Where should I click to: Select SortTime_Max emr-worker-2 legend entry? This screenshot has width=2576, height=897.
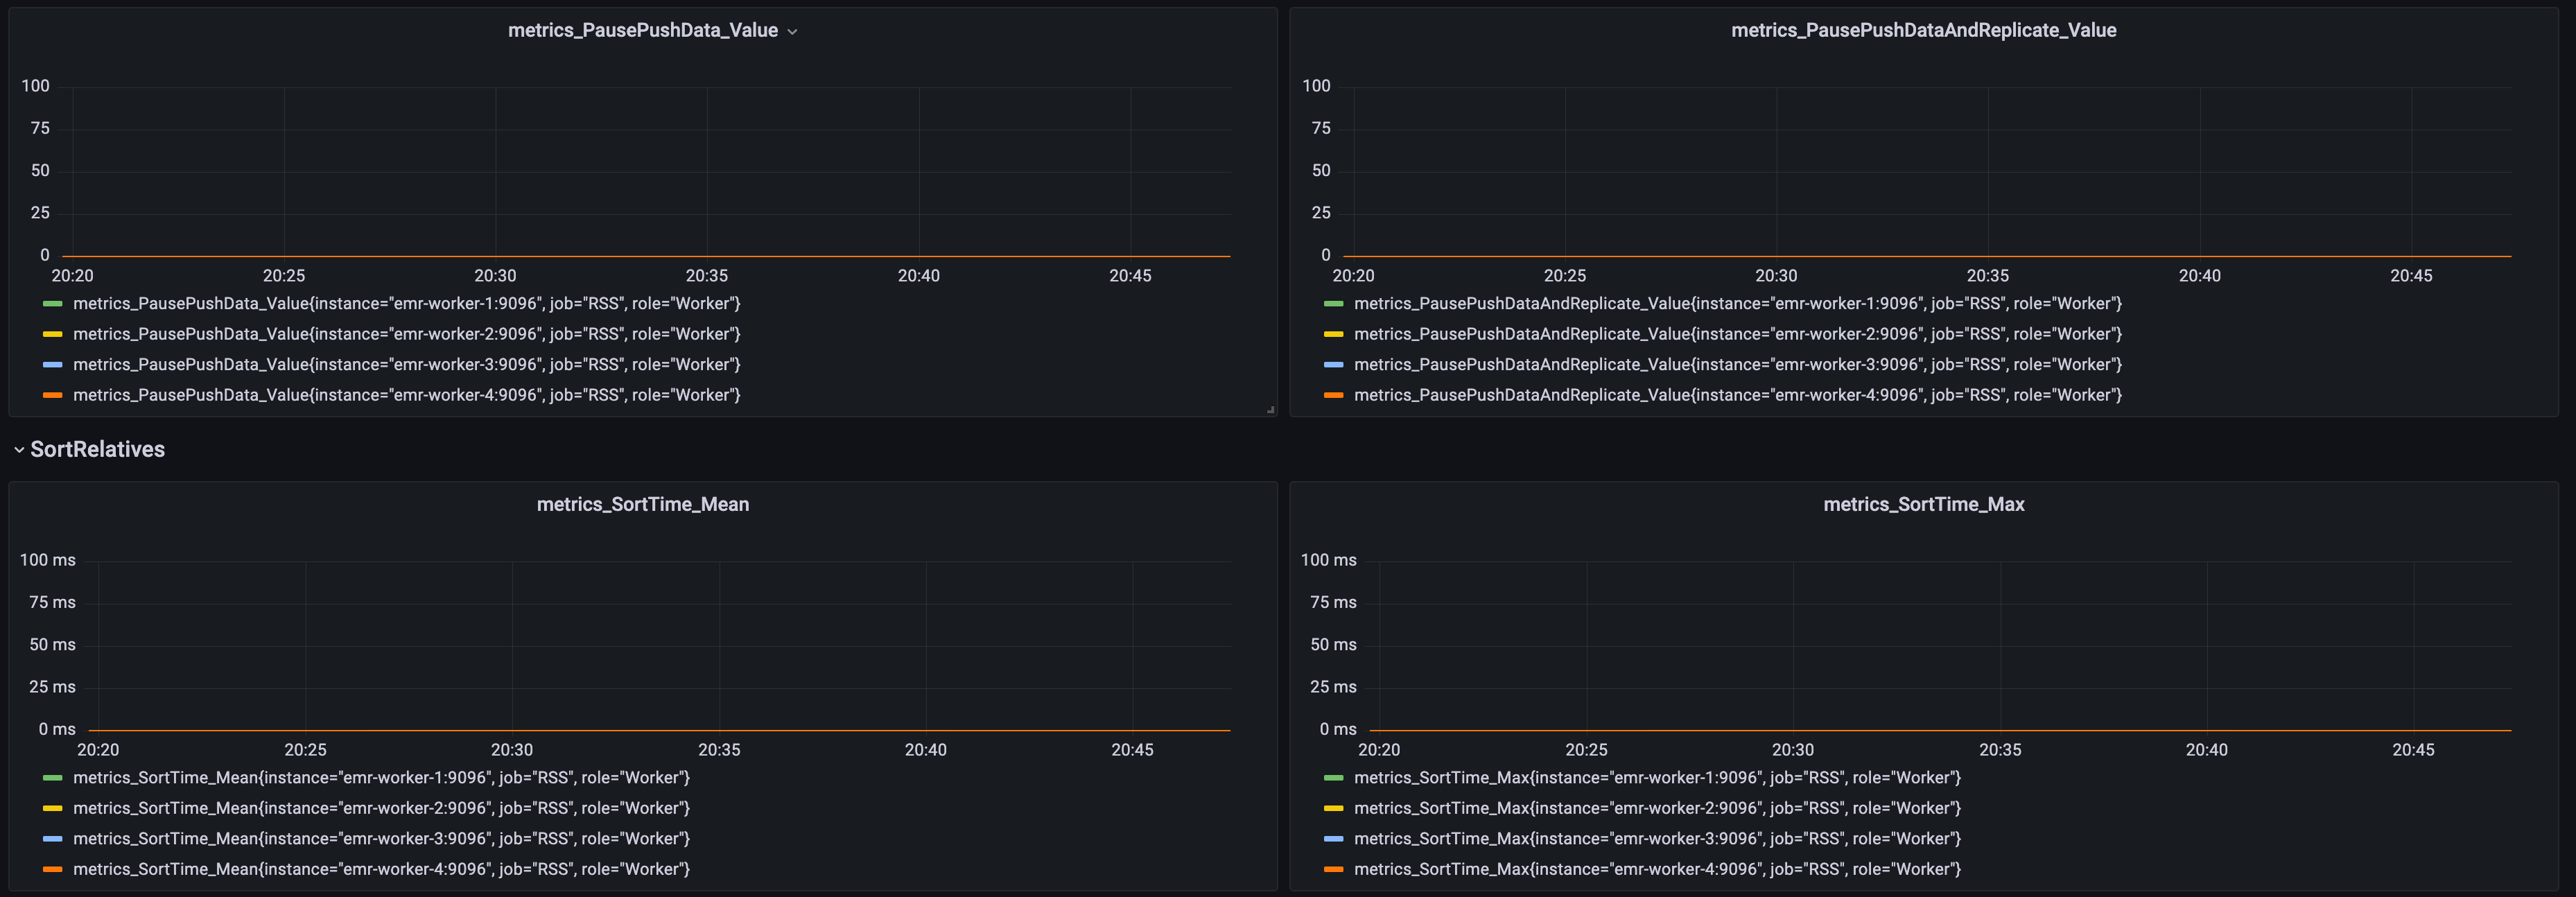click(1657, 808)
